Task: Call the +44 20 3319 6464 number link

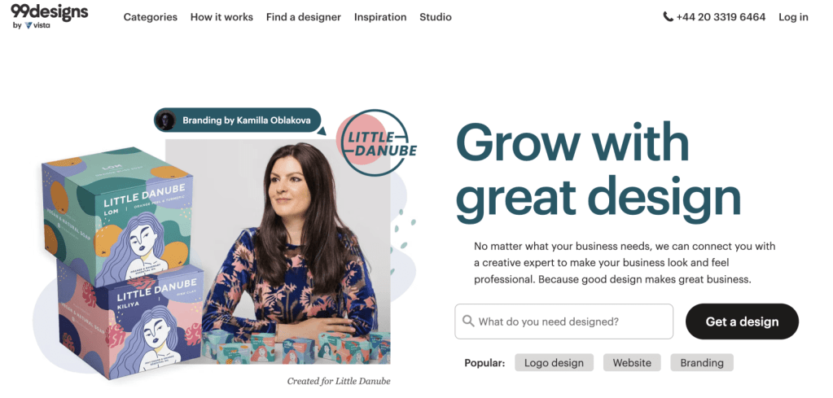Action: 721,17
